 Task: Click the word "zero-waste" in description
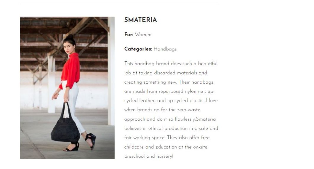pos(189,110)
